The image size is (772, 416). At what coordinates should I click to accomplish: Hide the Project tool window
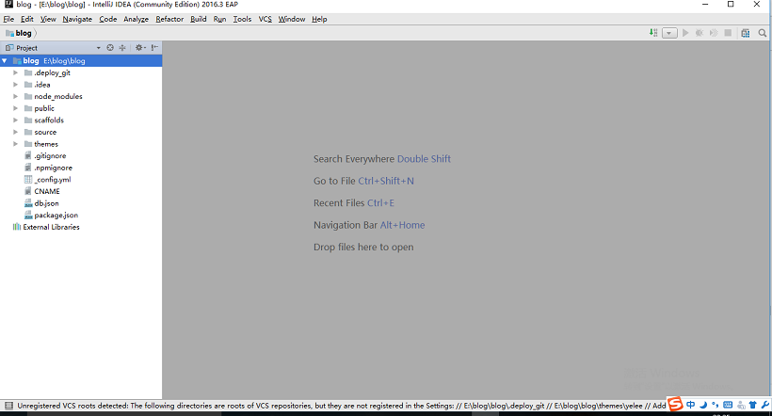pyautogui.click(x=154, y=48)
